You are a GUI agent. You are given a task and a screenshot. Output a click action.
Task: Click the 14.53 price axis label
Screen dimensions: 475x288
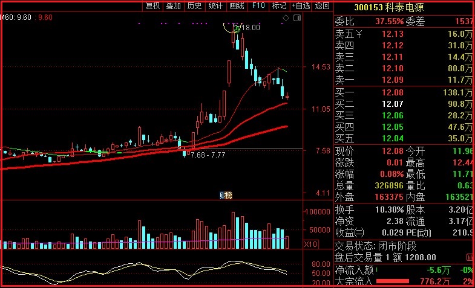pyautogui.click(x=321, y=67)
